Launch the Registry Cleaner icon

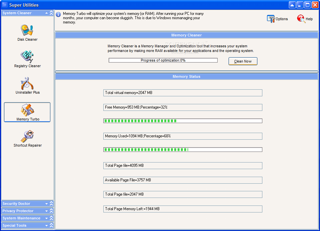(x=27, y=57)
